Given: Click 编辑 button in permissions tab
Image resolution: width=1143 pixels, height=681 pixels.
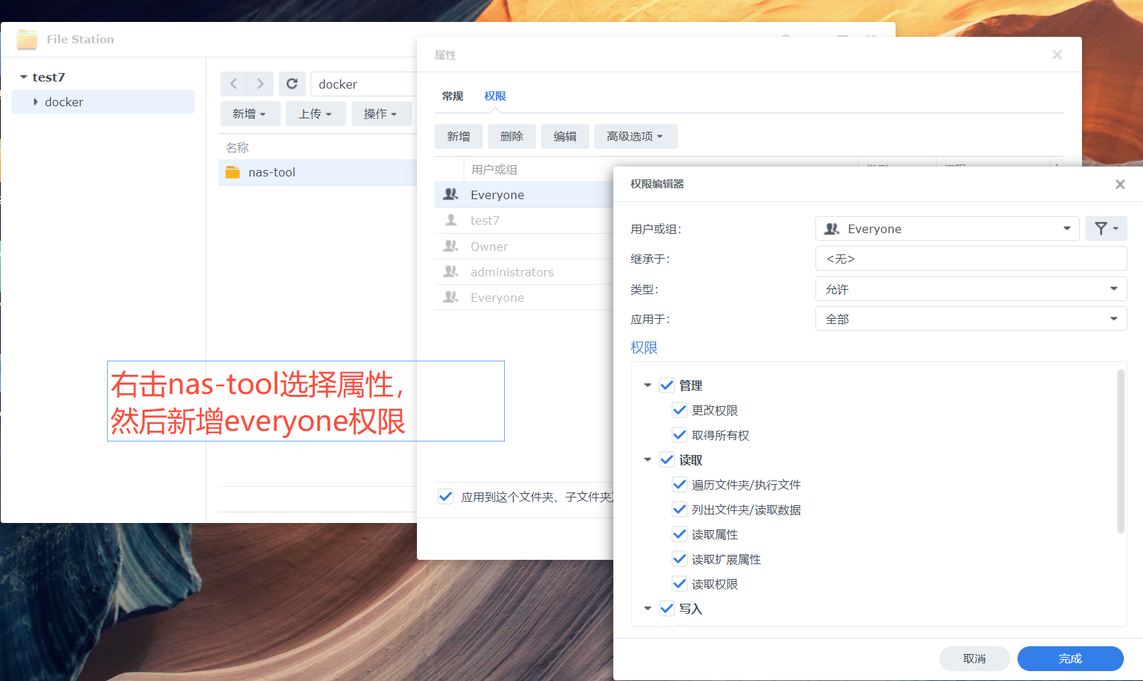Looking at the screenshot, I should point(565,136).
